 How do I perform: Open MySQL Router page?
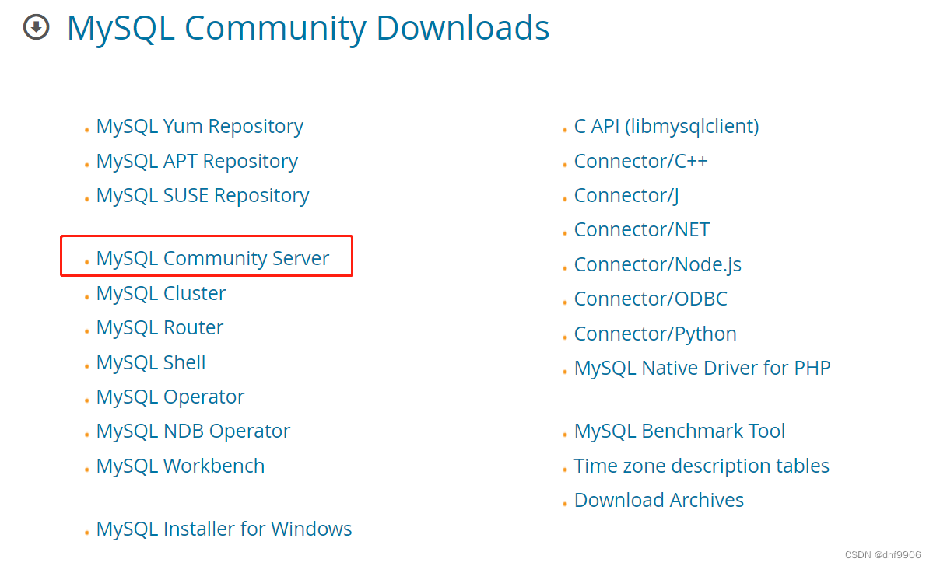tap(159, 327)
